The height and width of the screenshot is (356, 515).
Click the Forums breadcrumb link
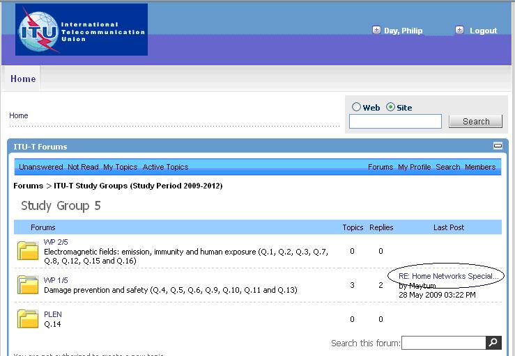click(x=29, y=186)
